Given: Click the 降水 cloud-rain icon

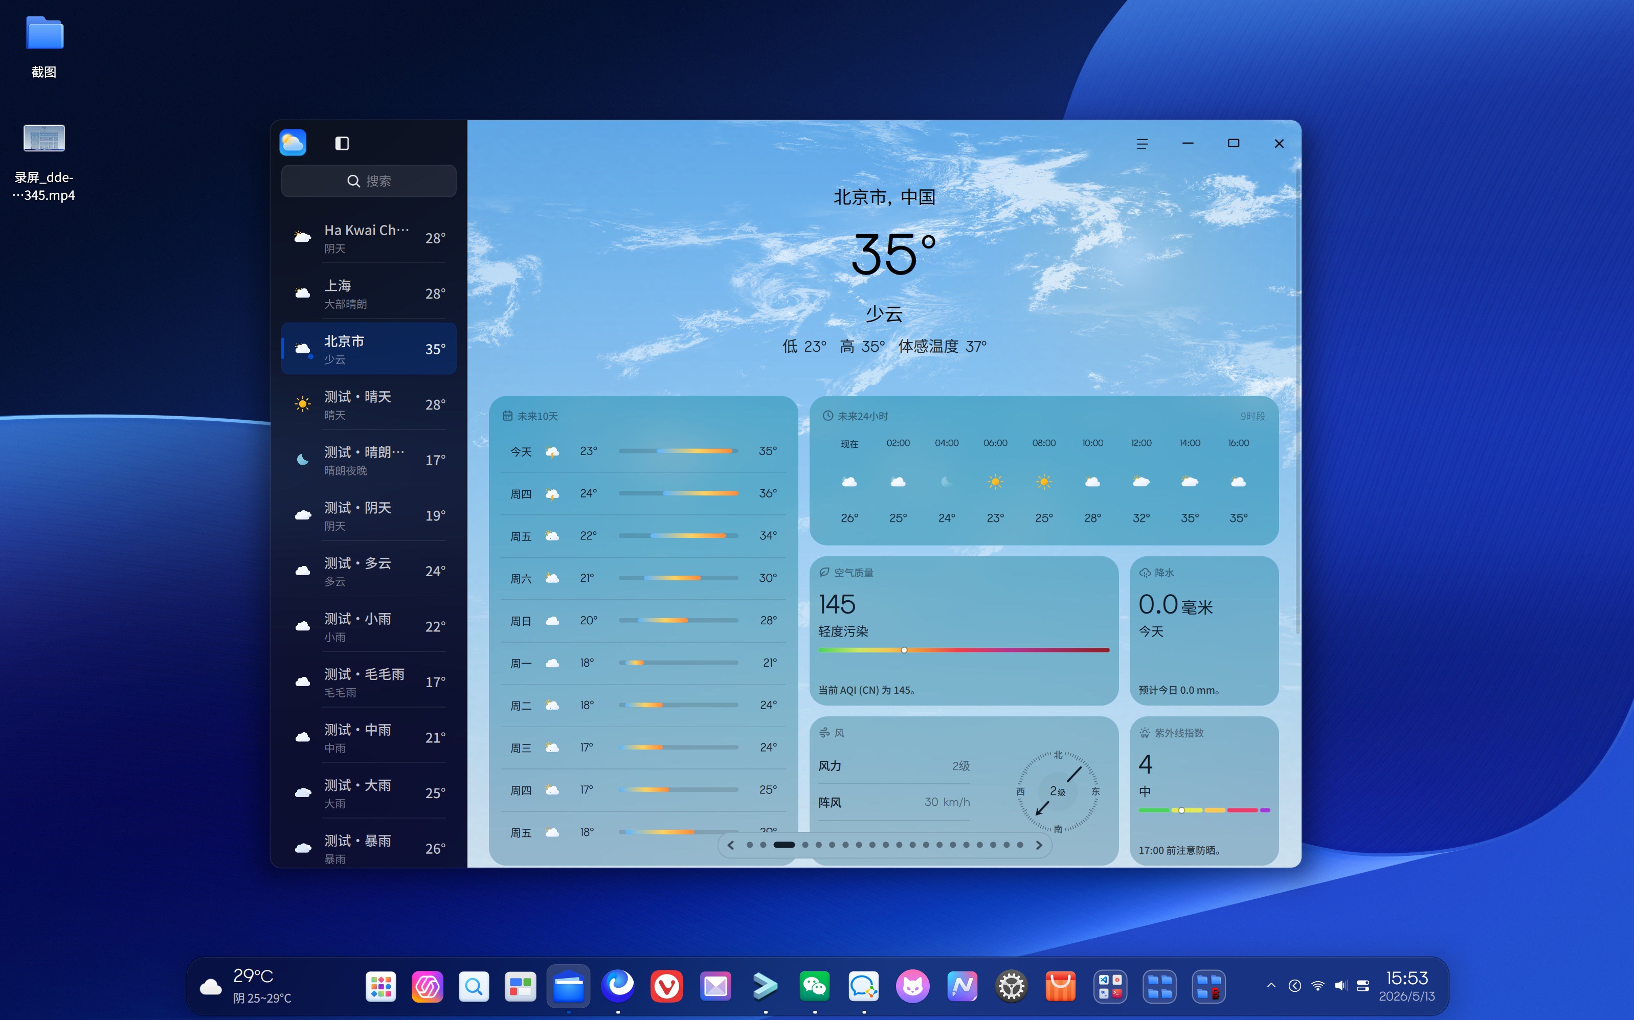Looking at the screenshot, I should click(x=1145, y=573).
